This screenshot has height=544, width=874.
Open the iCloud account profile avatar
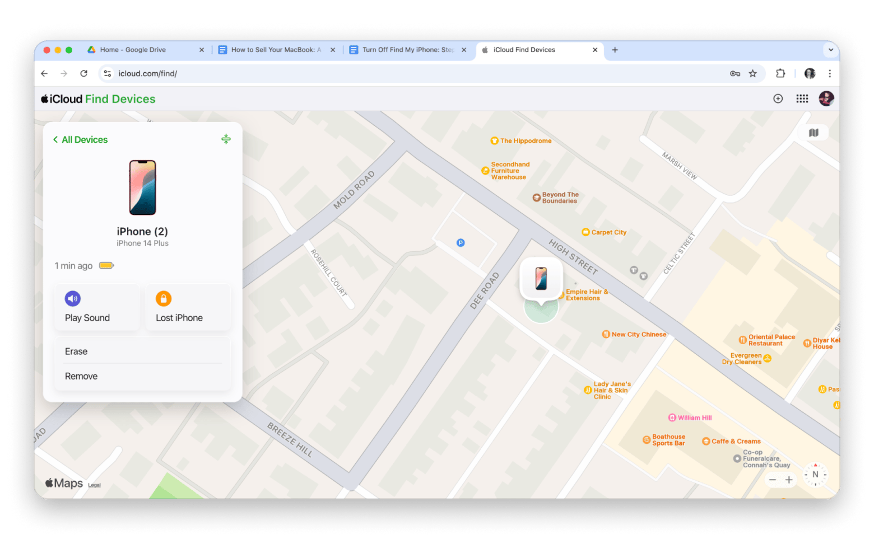(x=826, y=99)
